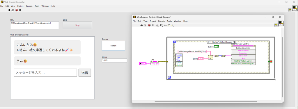Click the Block Diagram VI icon pane
The height and width of the screenshot is (109, 298).
[x=281, y=23]
